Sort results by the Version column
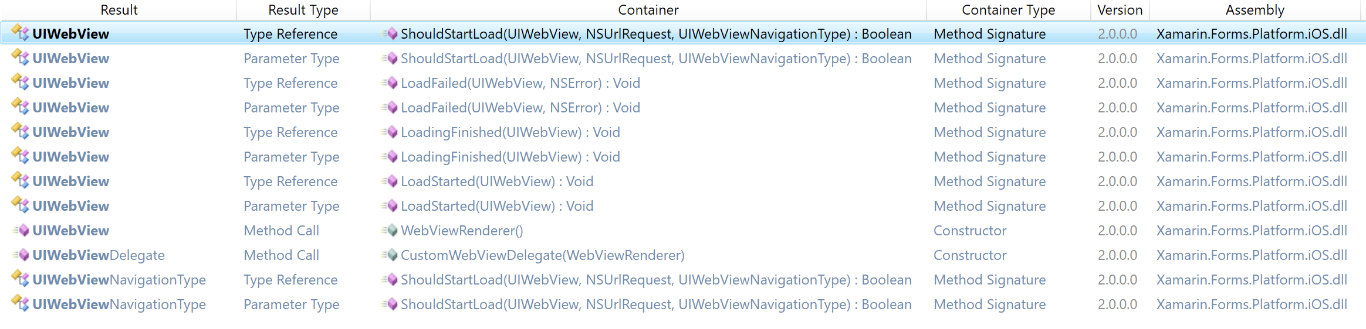This screenshot has width=1366, height=329. click(1120, 10)
